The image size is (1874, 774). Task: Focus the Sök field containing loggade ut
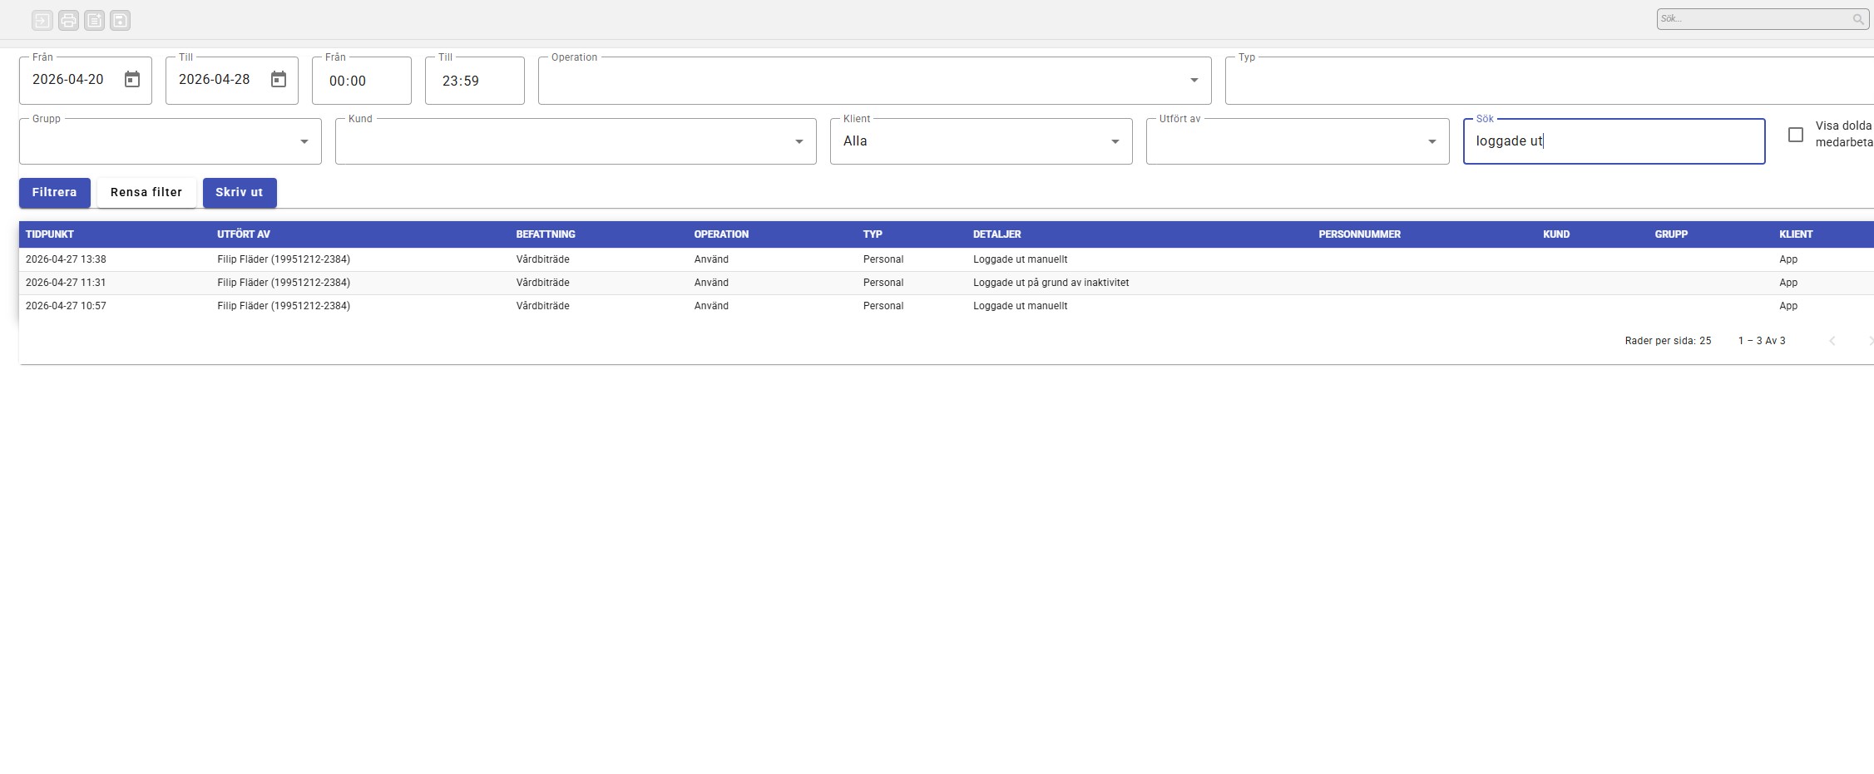1614,141
